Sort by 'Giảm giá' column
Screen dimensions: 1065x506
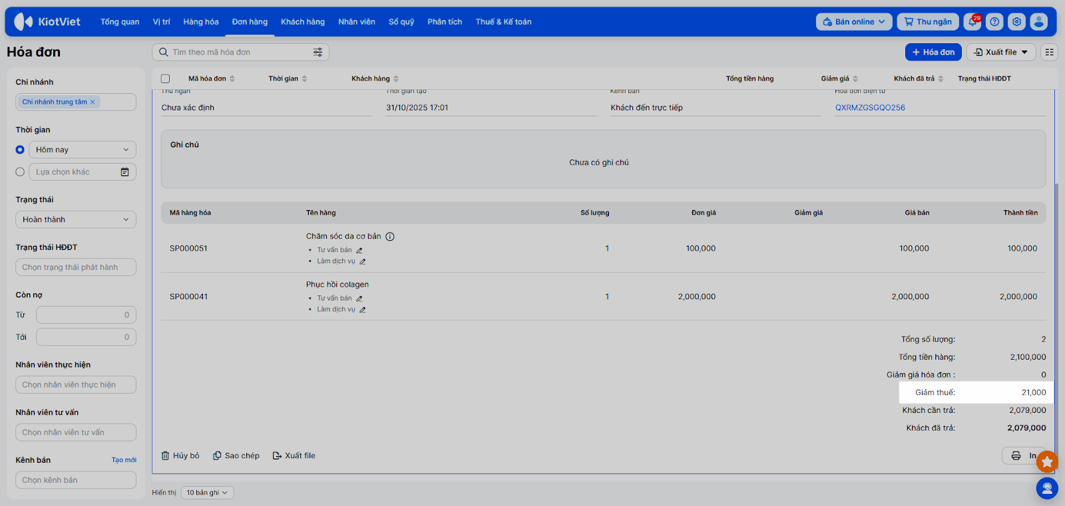pos(840,78)
